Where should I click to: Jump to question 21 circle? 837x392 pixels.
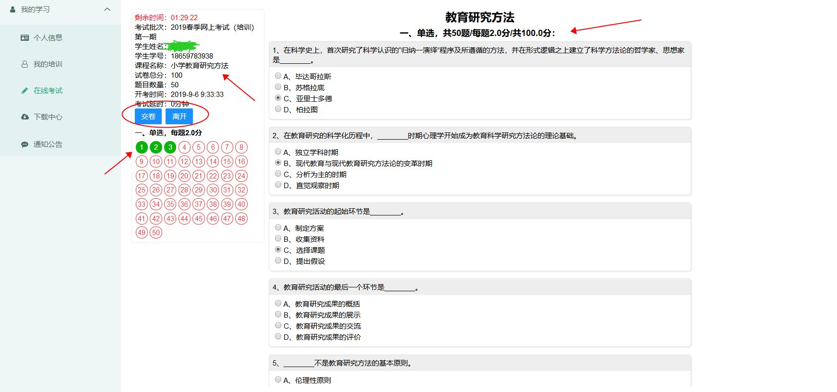pyautogui.click(x=199, y=176)
